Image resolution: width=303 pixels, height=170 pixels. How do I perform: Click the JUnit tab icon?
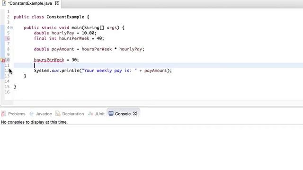pyautogui.click(x=90, y=113)
